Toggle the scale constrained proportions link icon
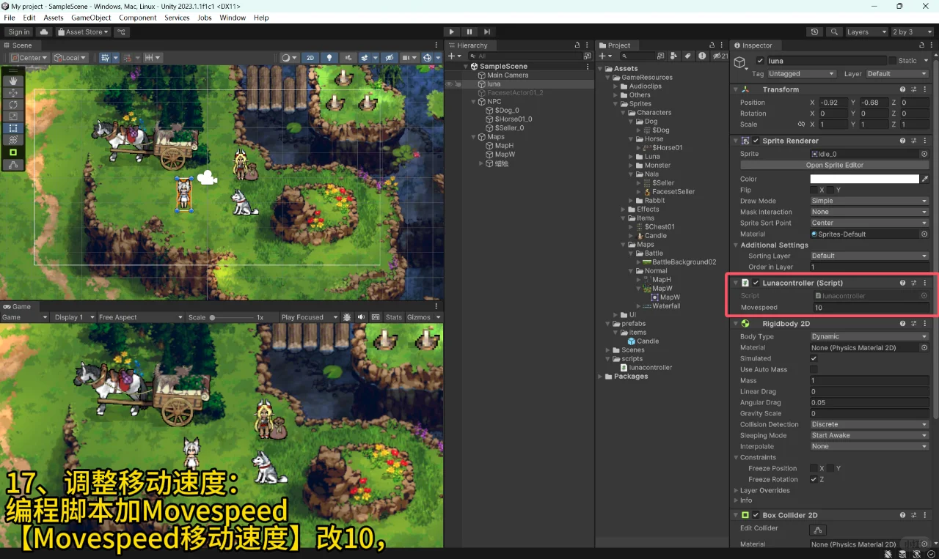This screenshot has height=559, width=939. point(801,125)
